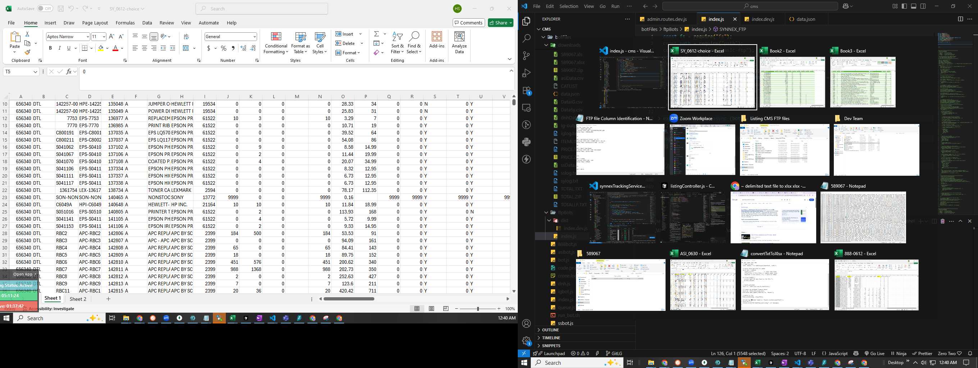Screen dimensions: 978x368
Task: Collapse the Excel ribbon with the chevron
Action: tap(509, 59)
